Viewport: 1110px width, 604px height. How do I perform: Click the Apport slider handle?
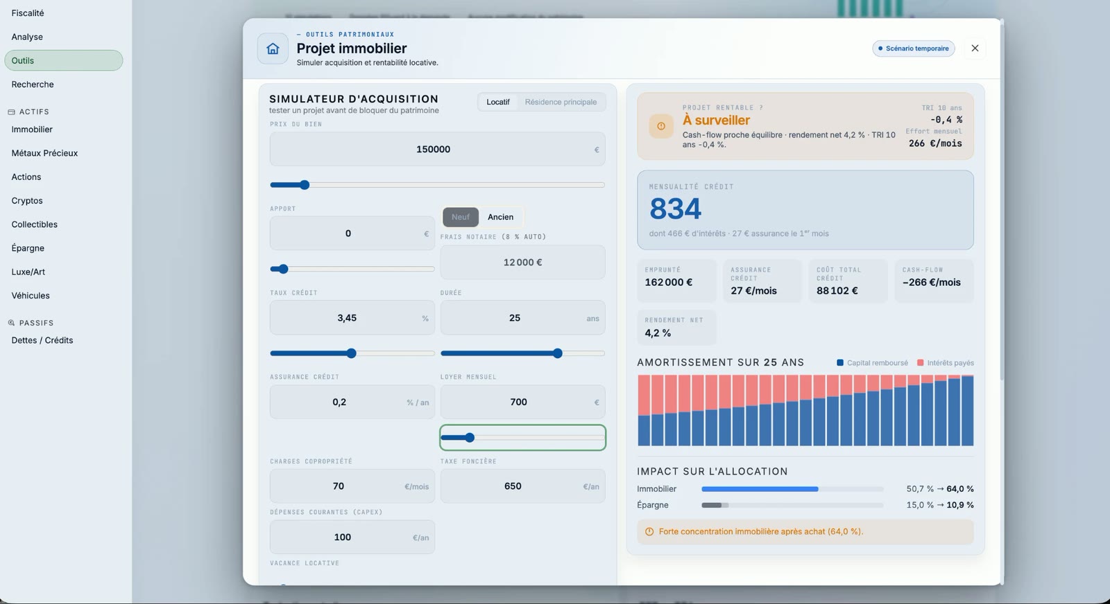283,269
